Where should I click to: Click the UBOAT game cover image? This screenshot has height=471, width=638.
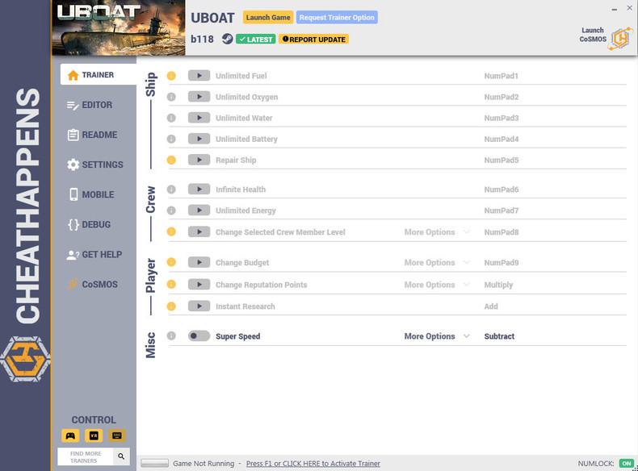click(x=119, y=27)
